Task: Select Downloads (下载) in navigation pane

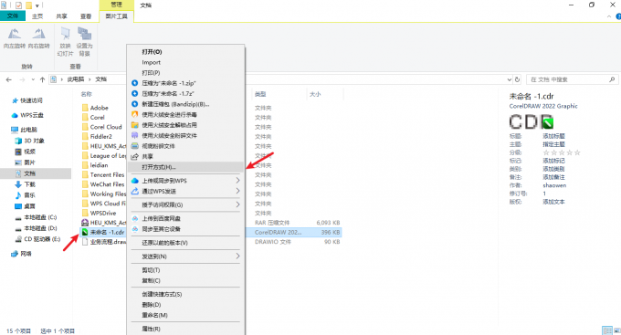Action: click(30, 184)
